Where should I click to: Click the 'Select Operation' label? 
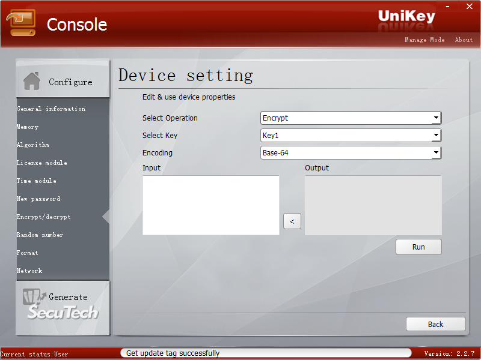170,118
